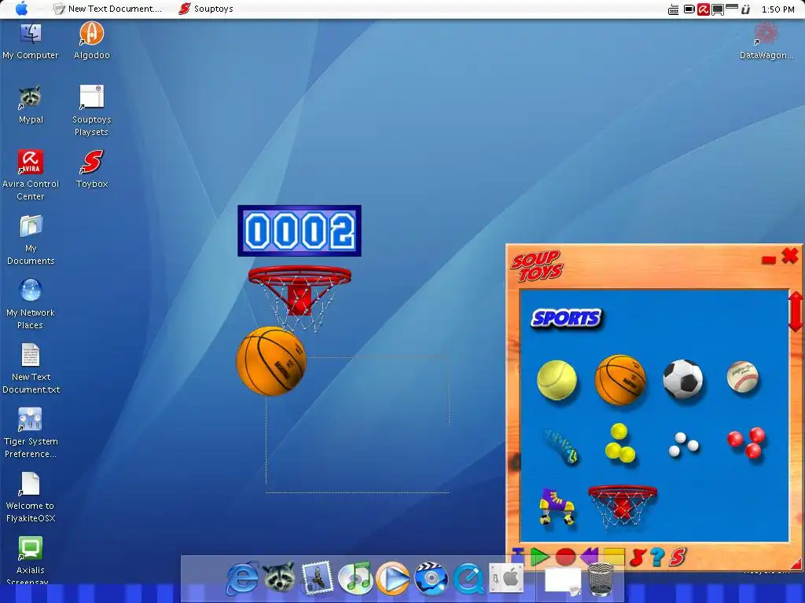Screen dimensions: 805x603
Task: Click the clock showing 1:50 PM
Action: 777,9
